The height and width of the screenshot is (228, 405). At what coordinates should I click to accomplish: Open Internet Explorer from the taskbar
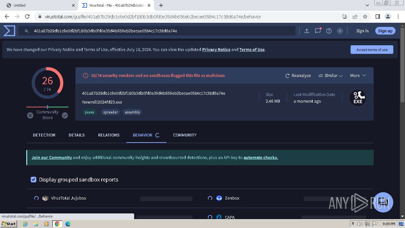(x=25, y=224)
